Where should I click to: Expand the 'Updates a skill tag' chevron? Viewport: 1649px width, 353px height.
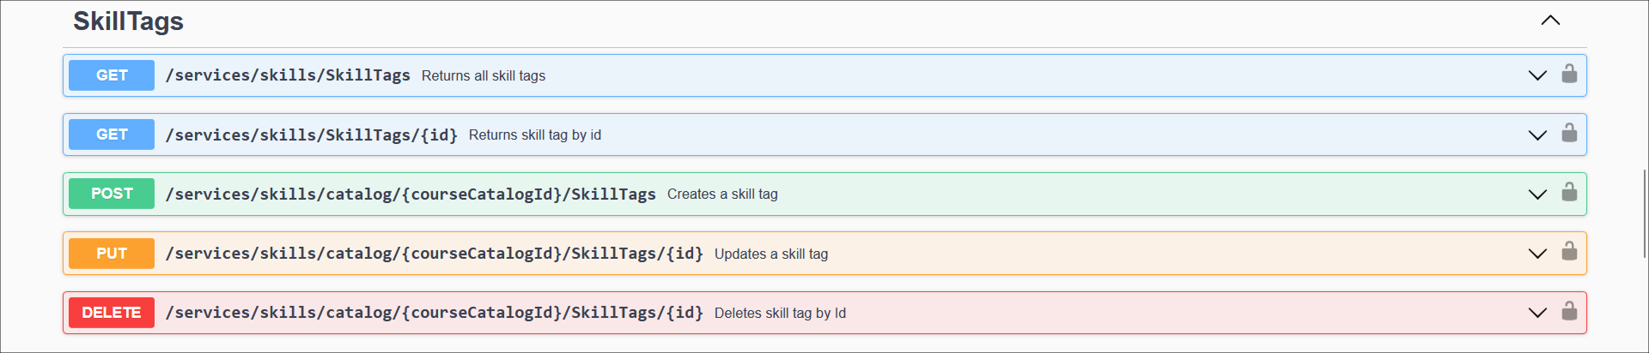(1537, 254)
